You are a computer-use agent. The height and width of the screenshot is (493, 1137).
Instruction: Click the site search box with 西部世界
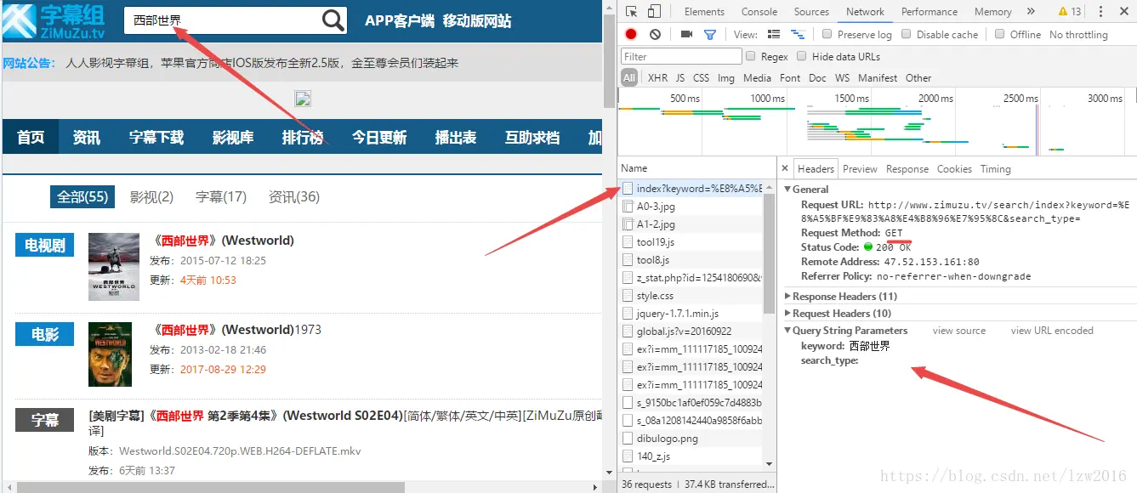(x=223, y=20)
